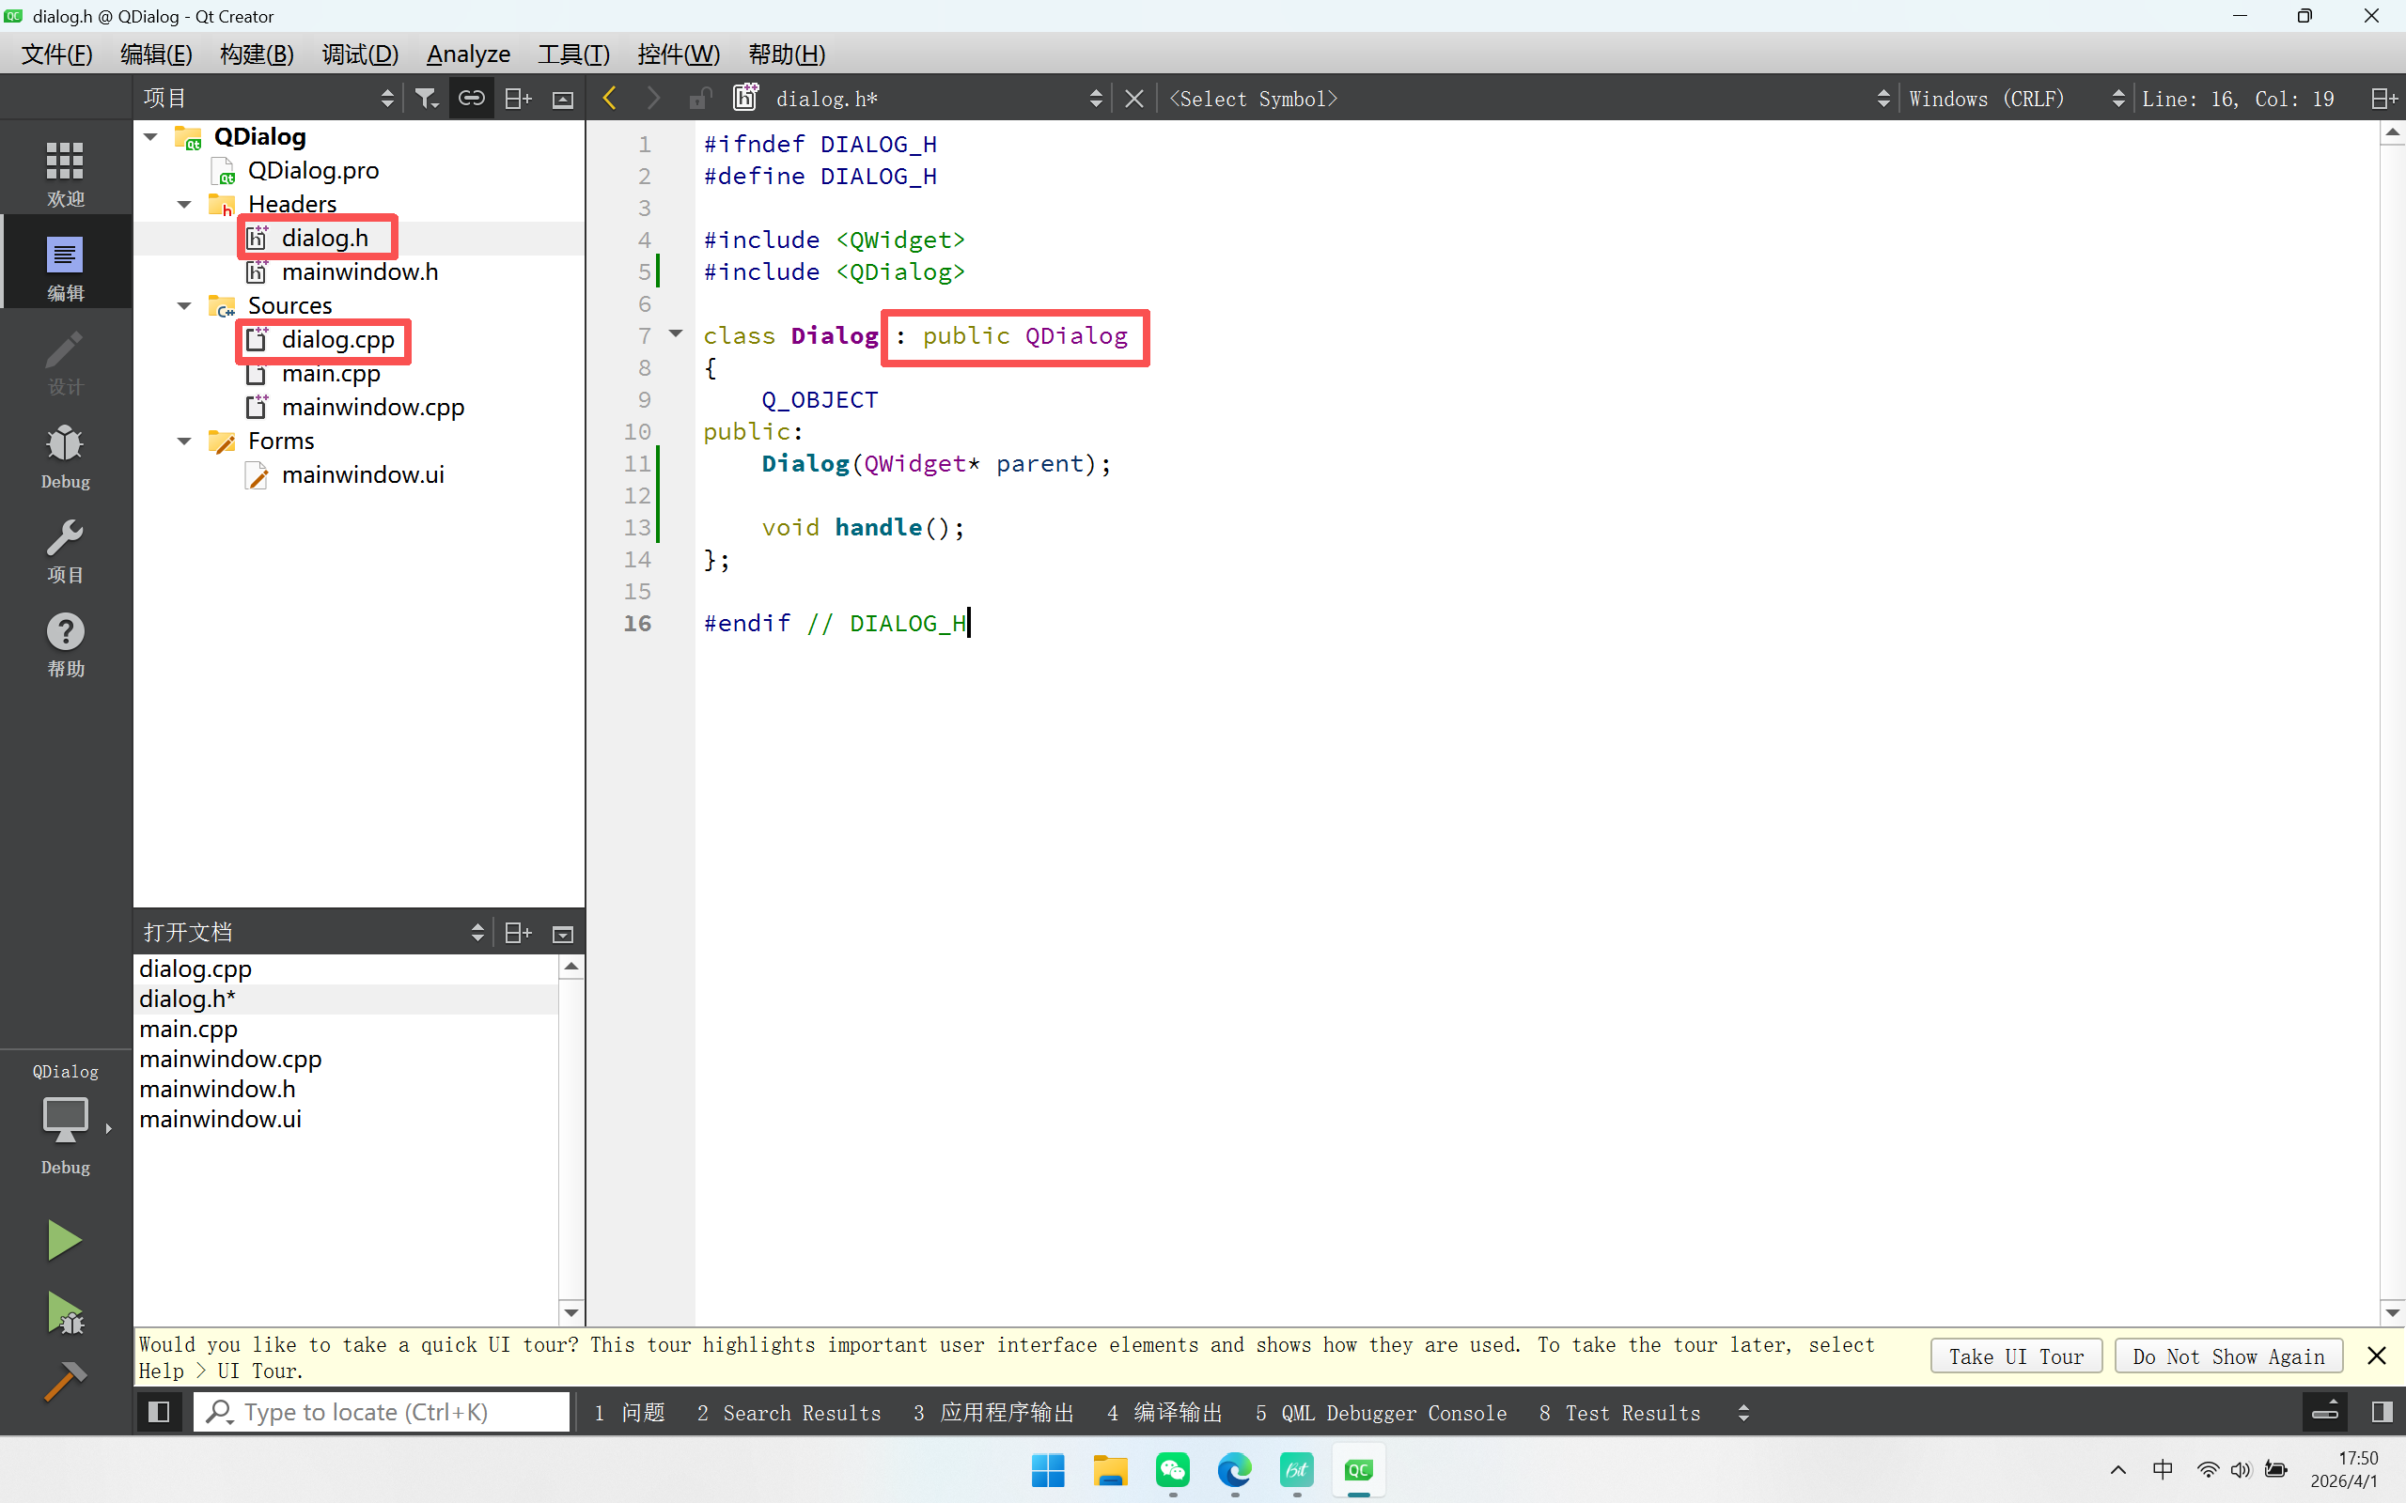
Task: Click the Take UI Tour button
Action: tap(2015, 1356)
